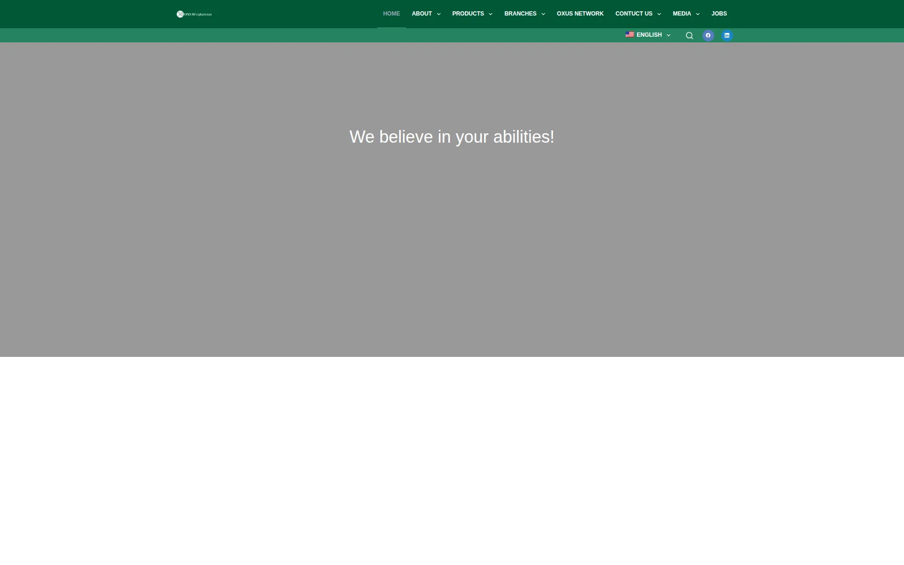Click the US flag icon
The image size is (904, 565).
630,35
